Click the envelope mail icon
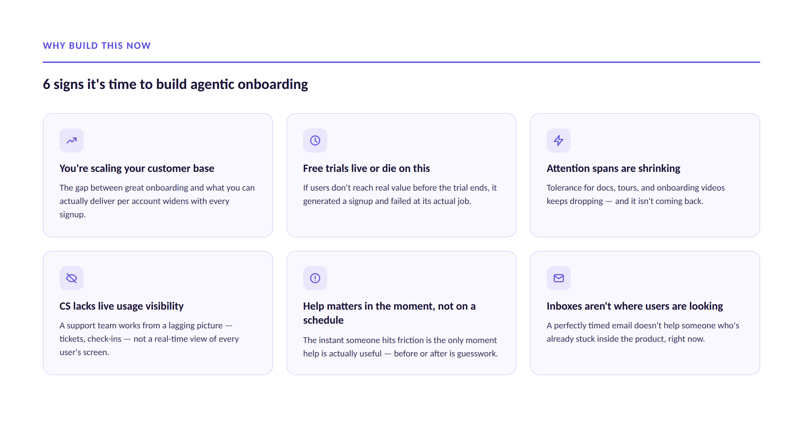The image size is (803, 428). coord(559,278)
